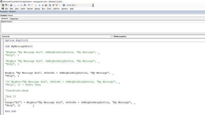
Task: Open the Properties Window toolbar icon
Action: [x=53, y=5]
